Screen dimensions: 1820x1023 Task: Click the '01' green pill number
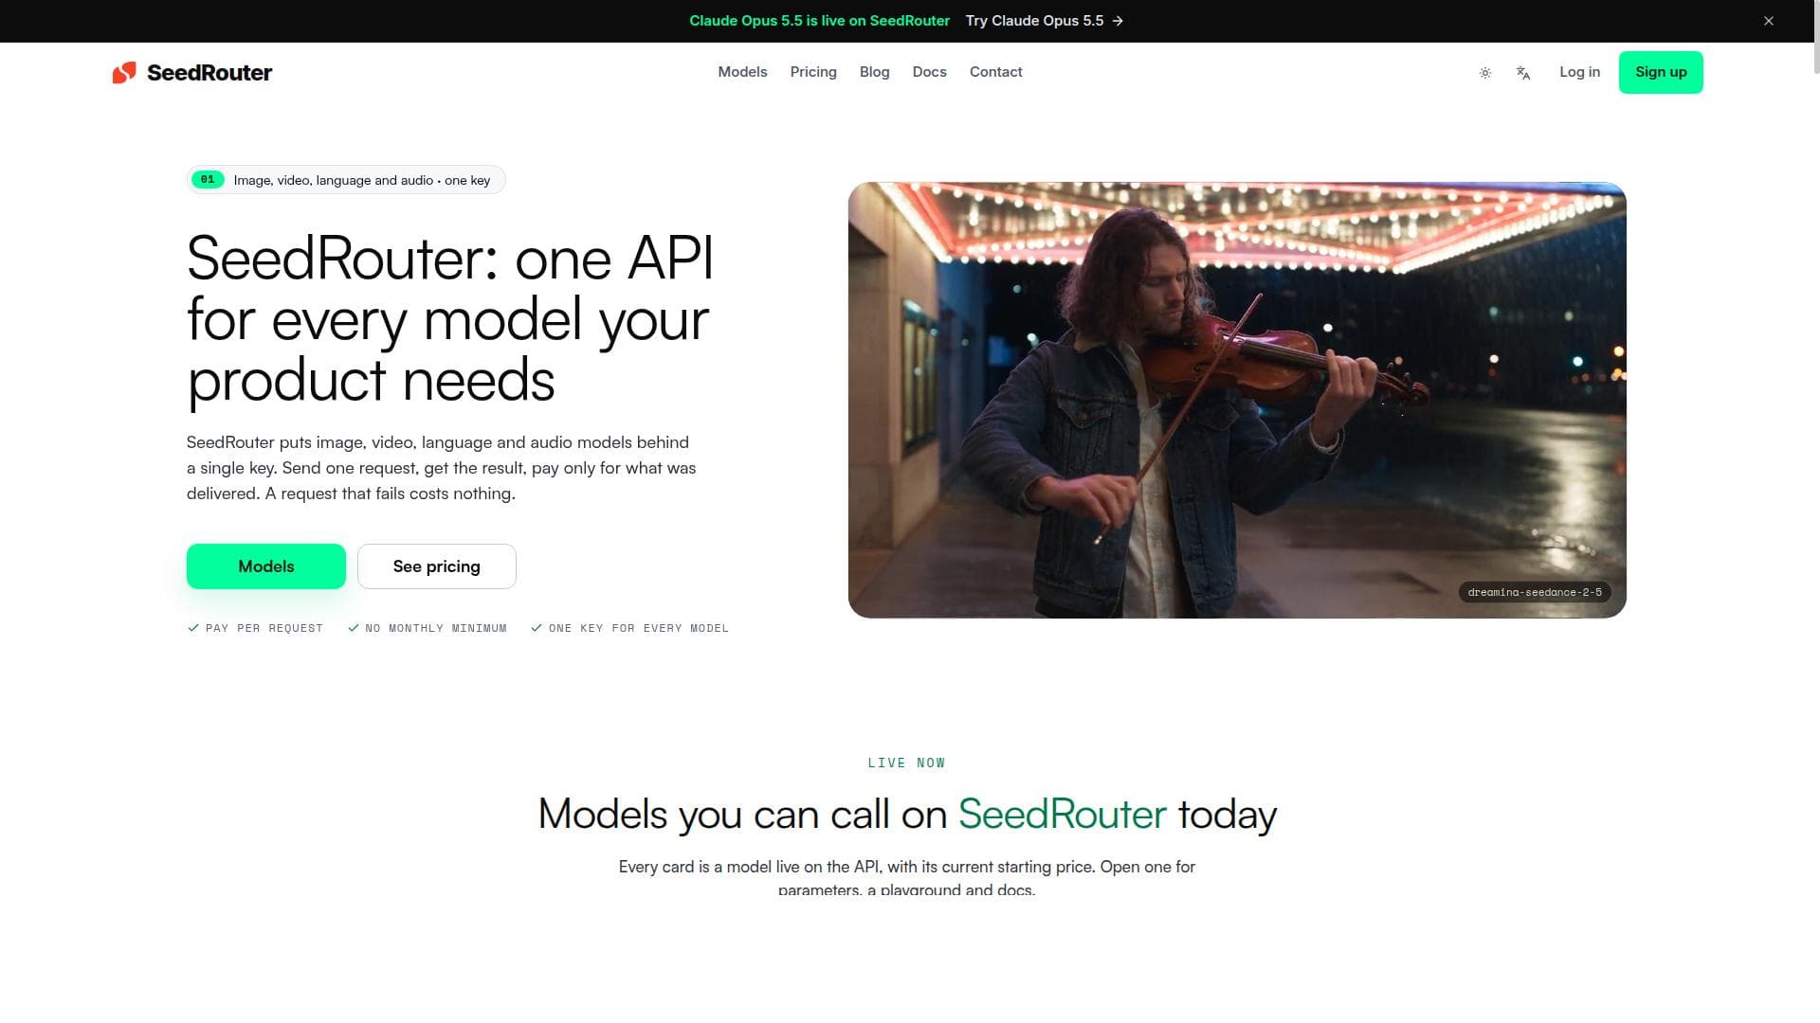point(208,180)
